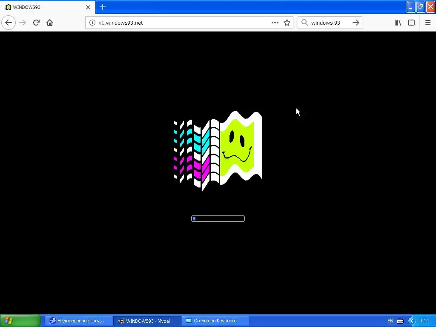Submit the search with the arrow

click(x=356, y=23)
